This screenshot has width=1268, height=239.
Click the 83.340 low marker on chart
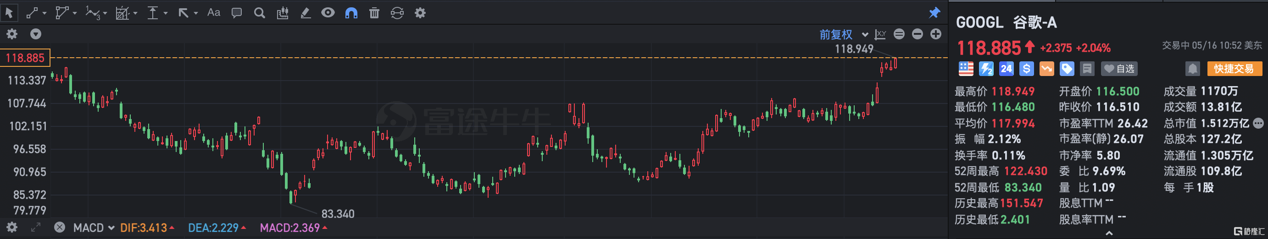[x=338, y=214]
